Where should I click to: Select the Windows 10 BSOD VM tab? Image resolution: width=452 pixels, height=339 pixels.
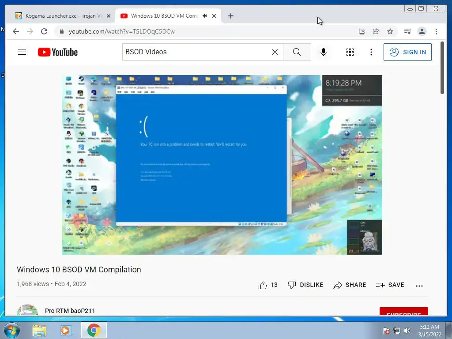(x=164, y=16)
